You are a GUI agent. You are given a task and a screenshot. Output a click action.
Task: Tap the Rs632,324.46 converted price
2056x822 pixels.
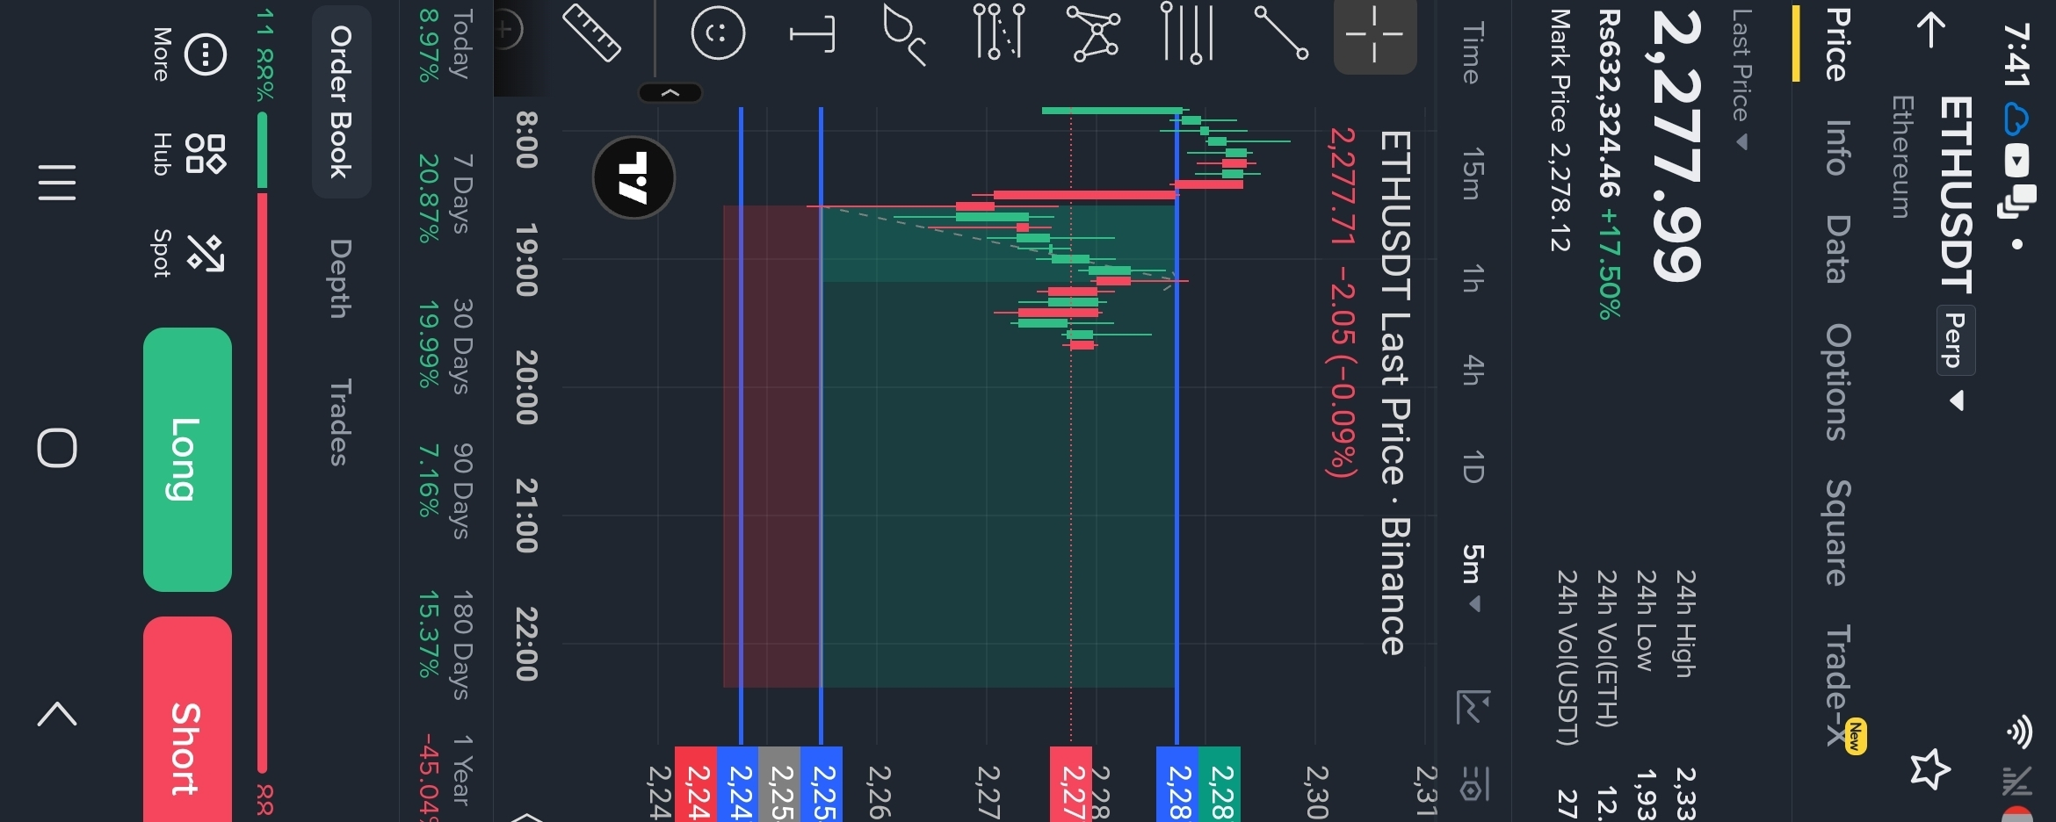pos(1609,104)
